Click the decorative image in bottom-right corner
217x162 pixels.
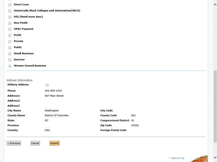tap(201, 159)
